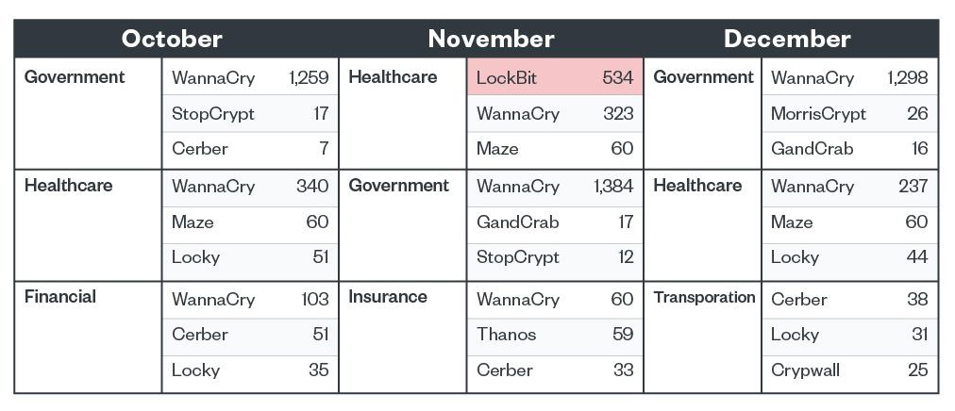Select the Transporation sector label

[704, 297]
